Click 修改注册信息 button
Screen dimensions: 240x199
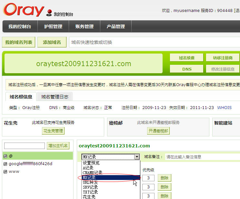(223, 69)
